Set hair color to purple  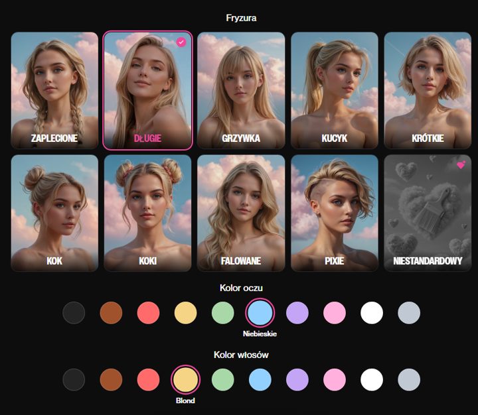point(297,380)
